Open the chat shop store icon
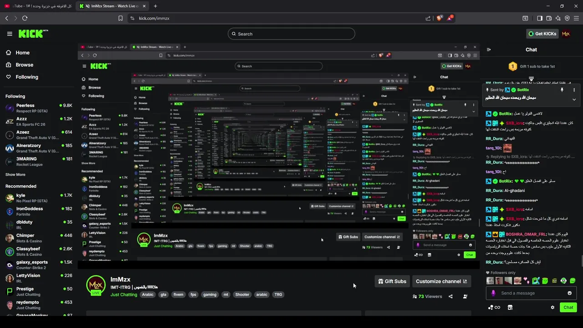The width and height of the screenshot is (583, 328). (x=510, y=307)
